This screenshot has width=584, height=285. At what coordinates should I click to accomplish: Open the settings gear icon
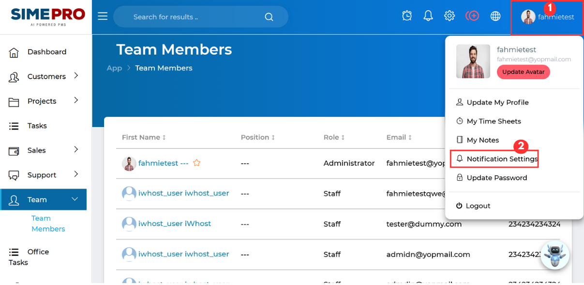tap(449, 16)
